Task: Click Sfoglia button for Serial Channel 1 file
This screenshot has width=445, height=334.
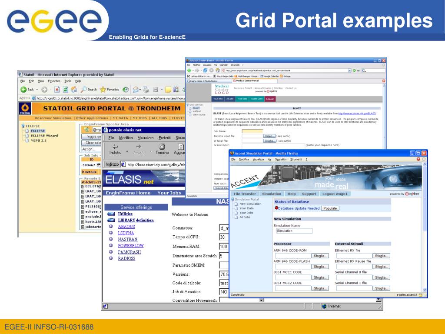Action: click(381, 288)
